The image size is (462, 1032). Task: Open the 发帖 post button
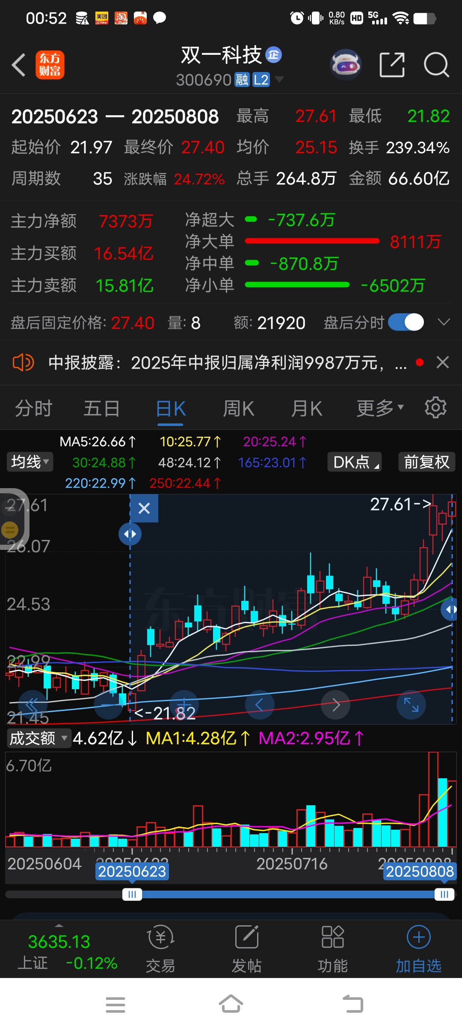coord(247,949)
